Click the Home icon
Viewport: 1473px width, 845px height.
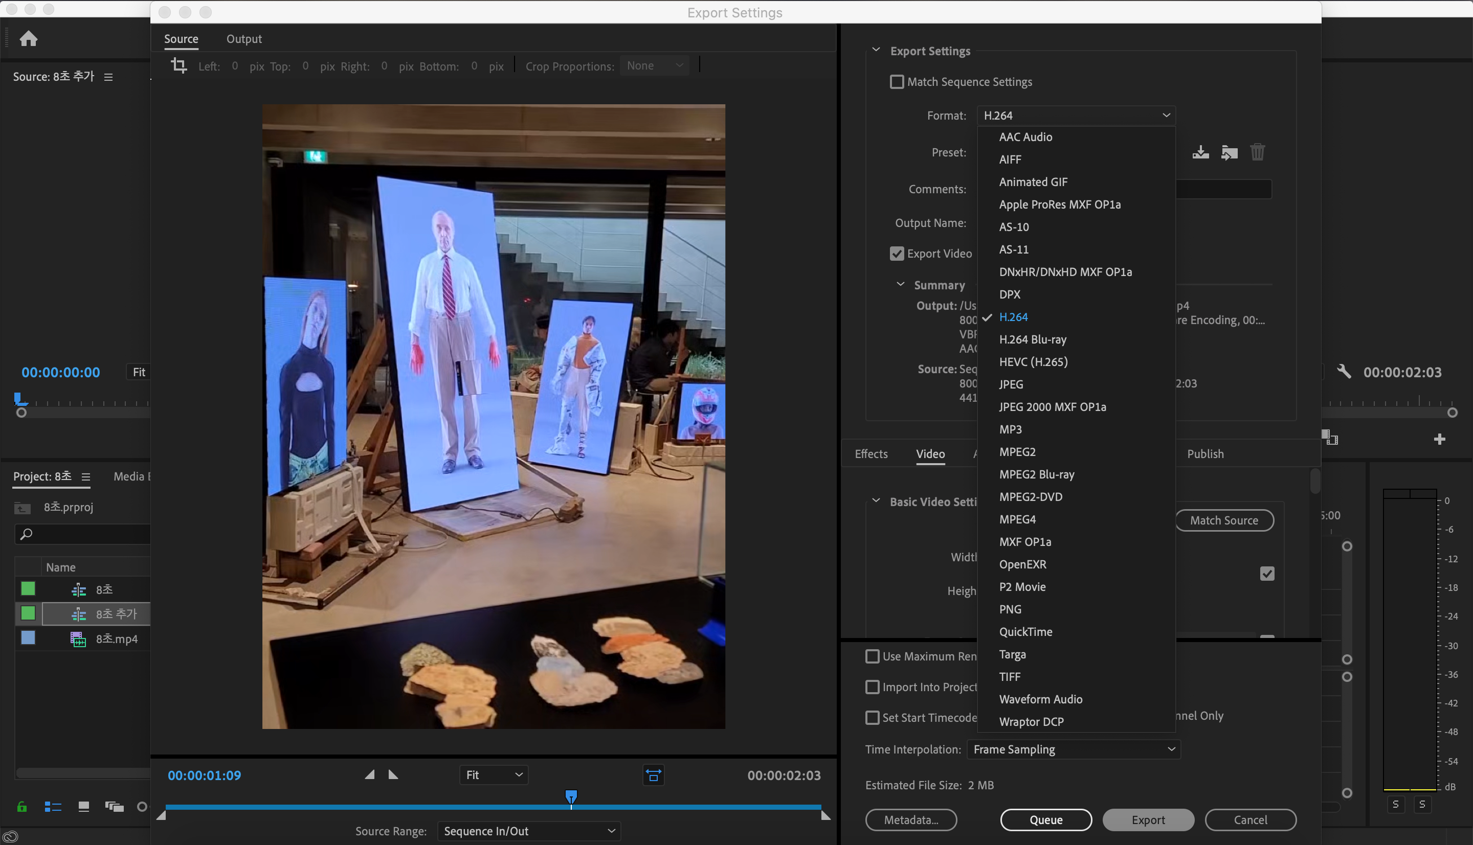[28, 38]
